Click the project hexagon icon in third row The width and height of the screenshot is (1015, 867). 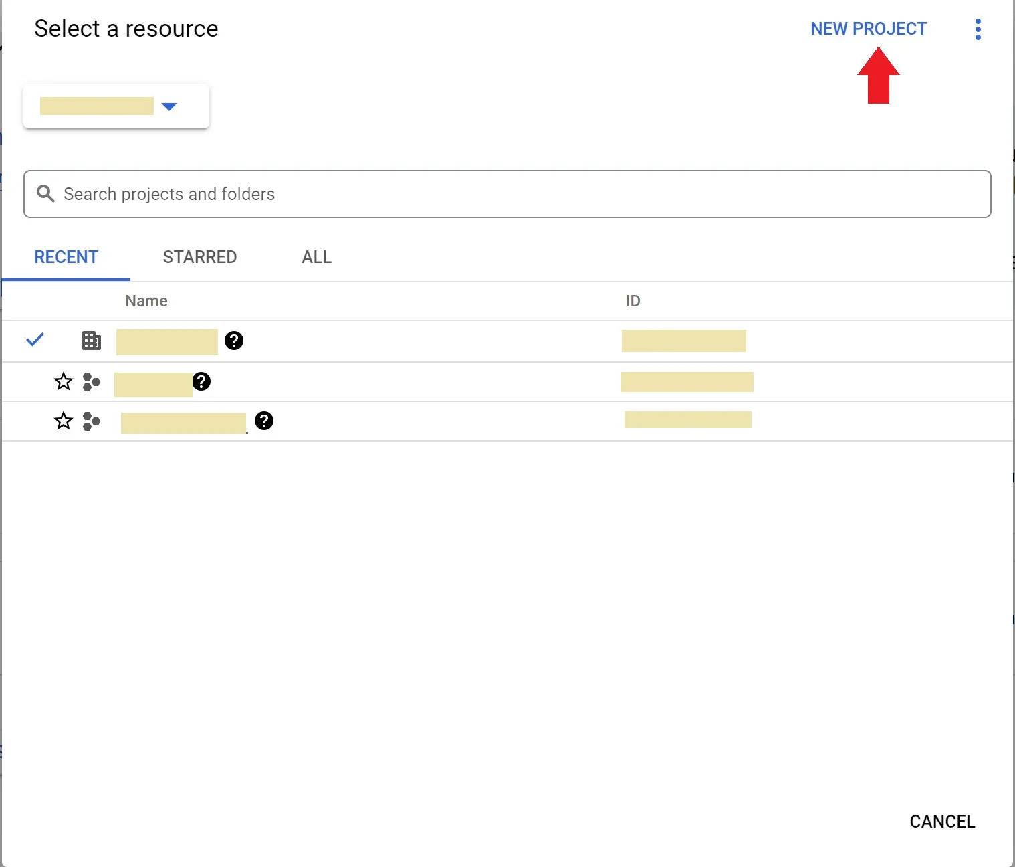(x=92, y=421)
